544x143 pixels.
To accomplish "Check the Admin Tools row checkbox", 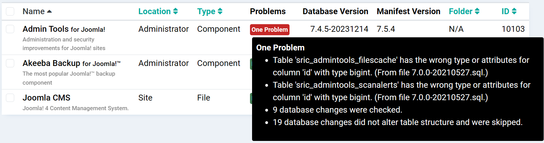I will [10, 29].
